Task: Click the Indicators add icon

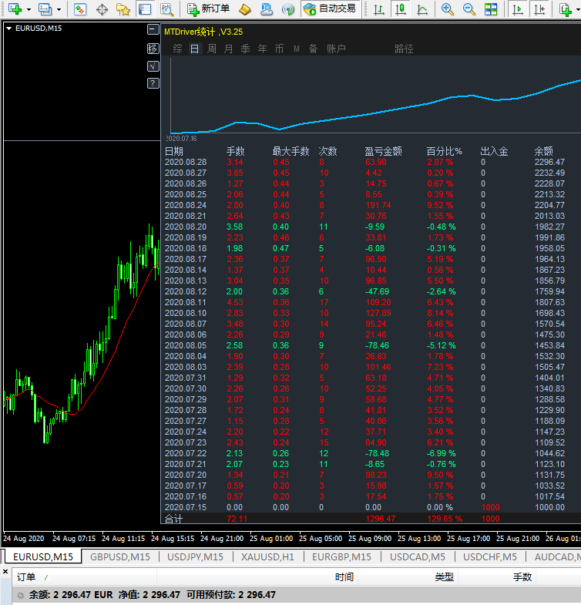Action: coord(565,9)
